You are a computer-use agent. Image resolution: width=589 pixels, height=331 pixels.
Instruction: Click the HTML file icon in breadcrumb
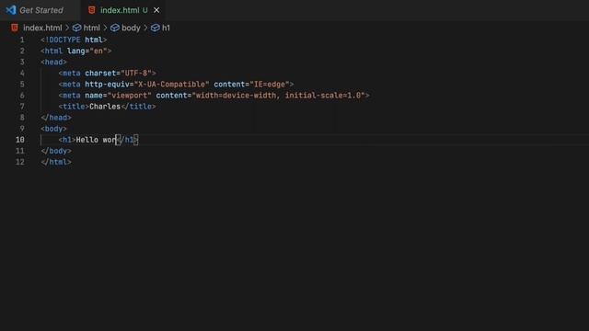(15, 28)
